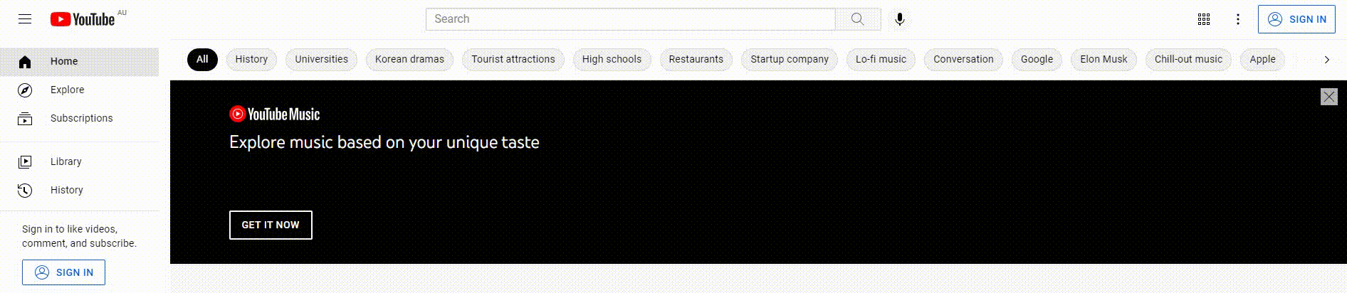The width and height of the screenshot is (1347, 293).
Task: Click the Home icon in sidebar
Action: [x=25, y=62]
